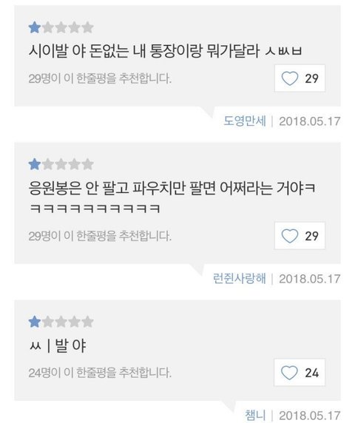Screen dimensions: 355x423
Task: Like the 도영만세 review with heart icon
Action: [290, 78]
